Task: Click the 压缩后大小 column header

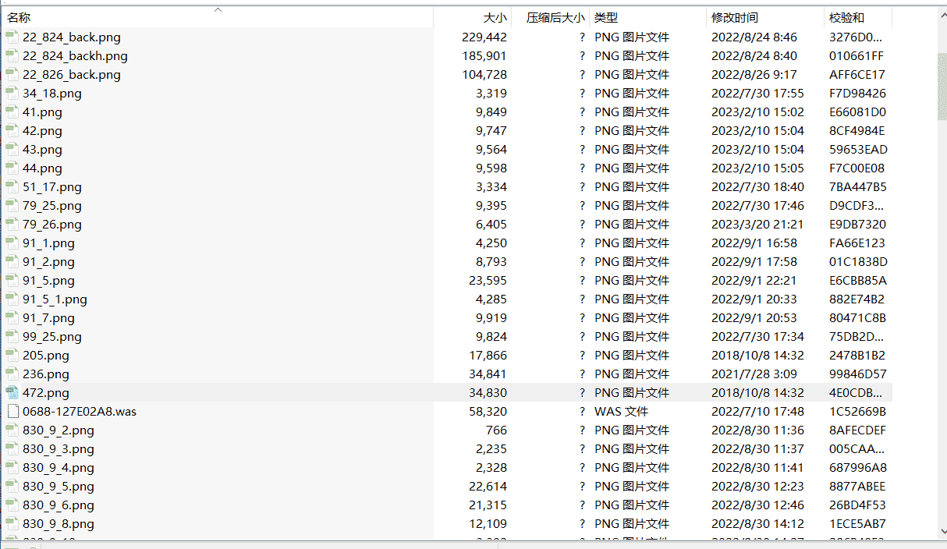Action: click(555, 17)
